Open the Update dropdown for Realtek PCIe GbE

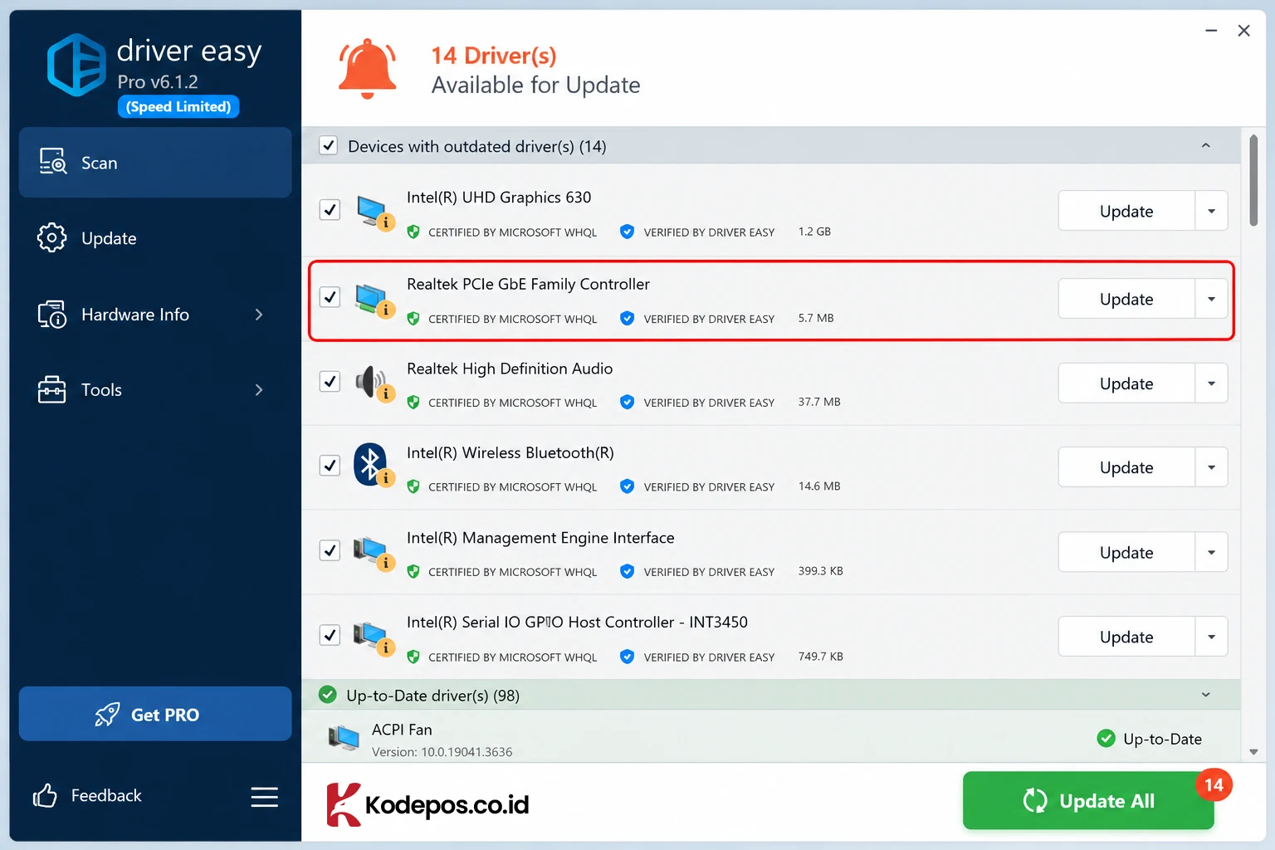pos(1211,299)
